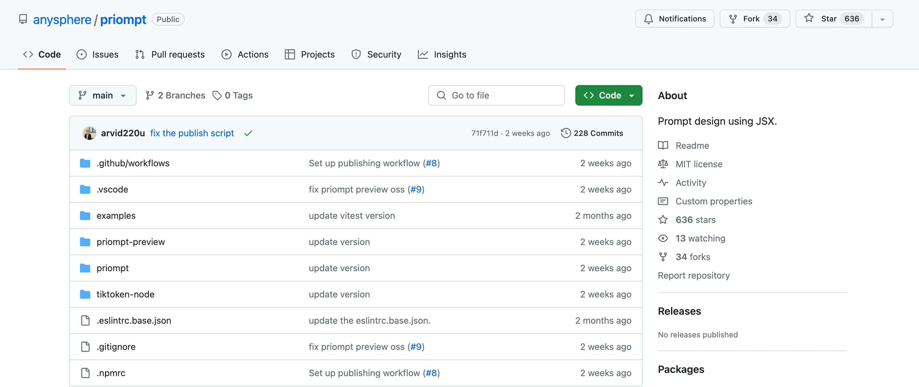Click the fork icon beside 34 forks
Screen dimensions: 919x387
[663, 257]
